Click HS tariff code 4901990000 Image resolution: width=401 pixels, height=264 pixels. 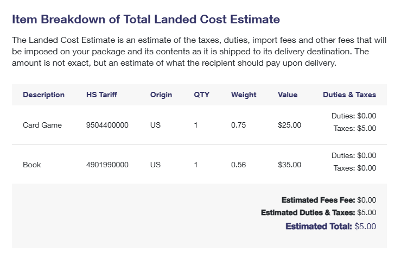pos(107,165)
